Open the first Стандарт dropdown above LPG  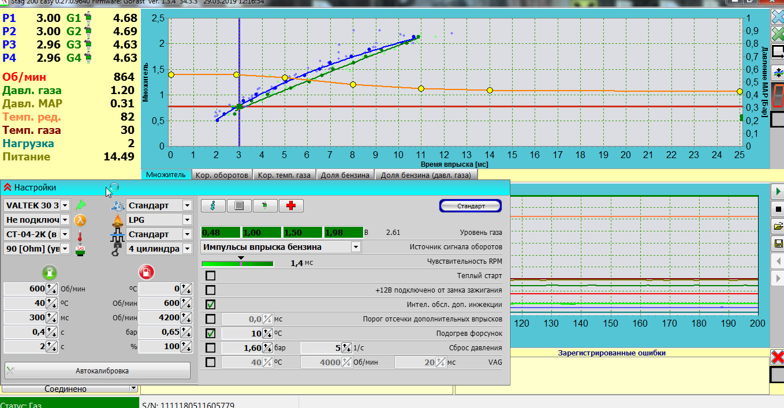point(187,205)
